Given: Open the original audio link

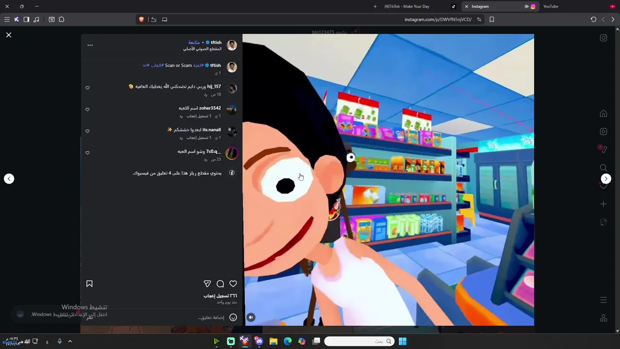Looking at the screenshot, I should coord(202,49).
